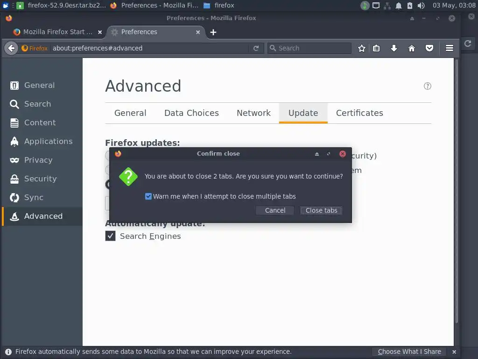The height and width of the screenshot is (359, 478).
Task: Open the notifications bell icon
Action: click(x=399, y=6)
